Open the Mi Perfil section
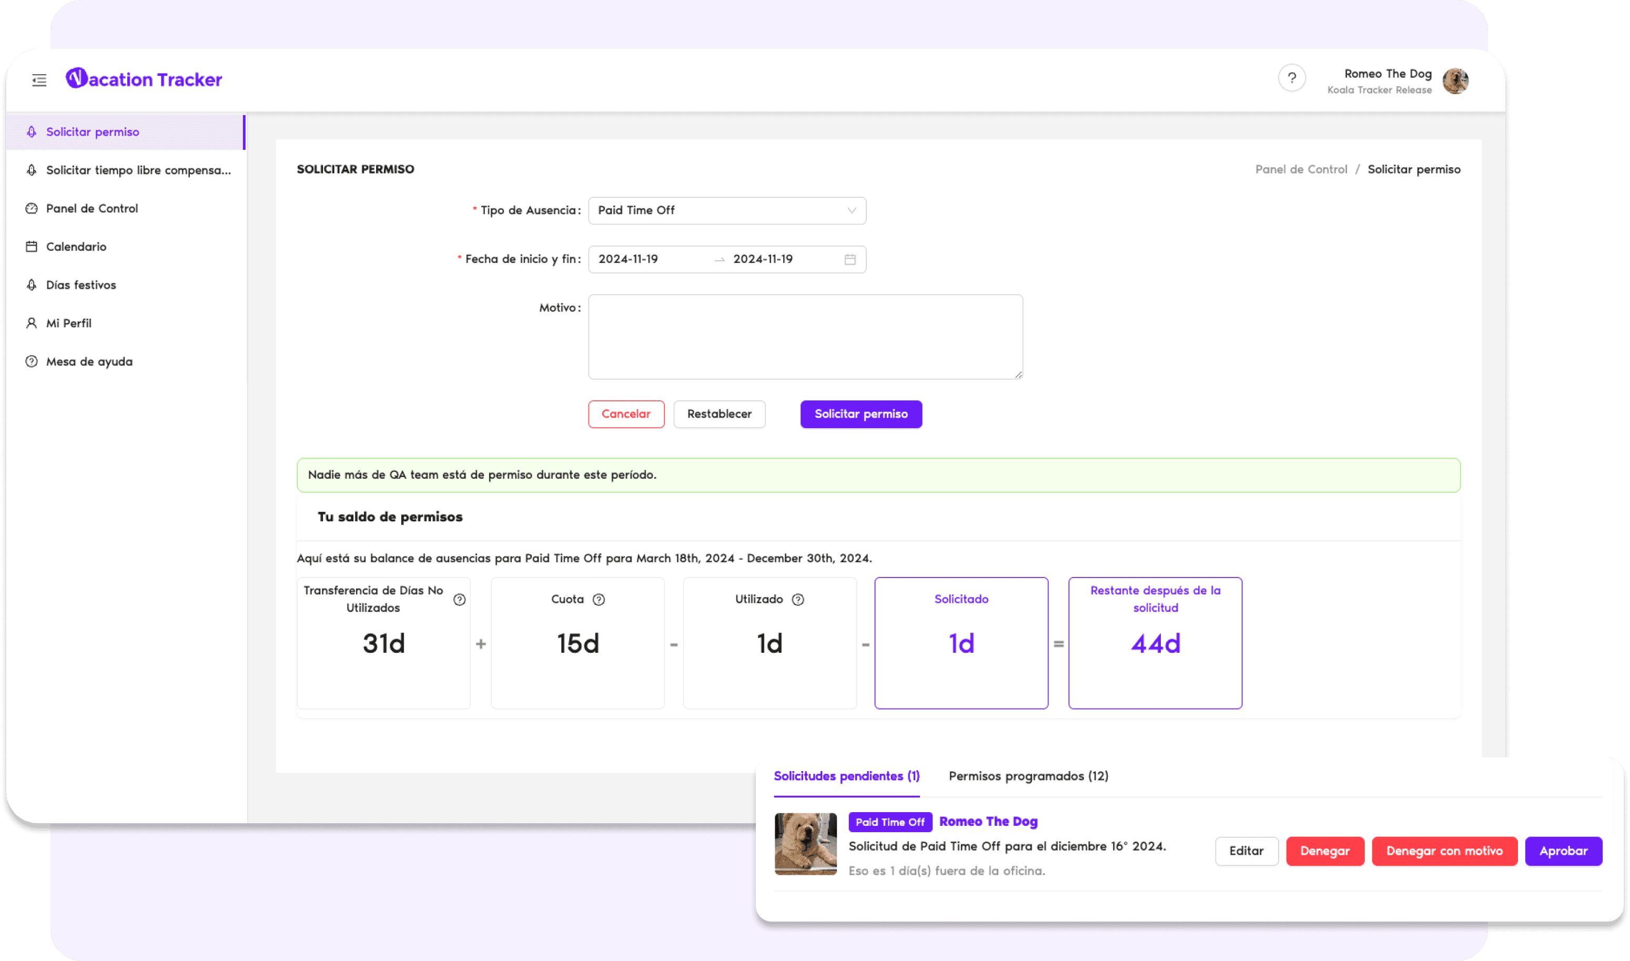This screenshot has height=961, width=1630. click(68, 322)
